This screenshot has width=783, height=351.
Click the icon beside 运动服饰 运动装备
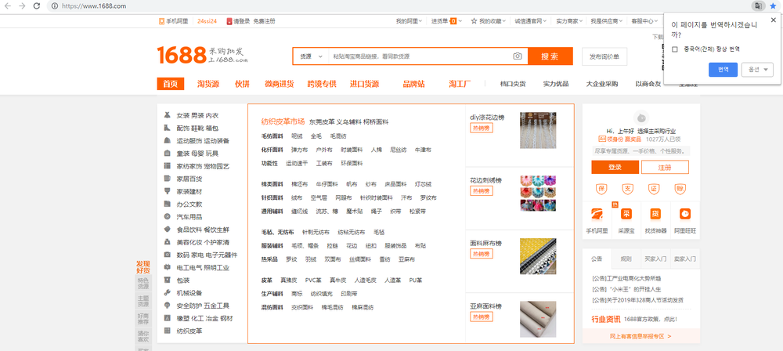168,140
